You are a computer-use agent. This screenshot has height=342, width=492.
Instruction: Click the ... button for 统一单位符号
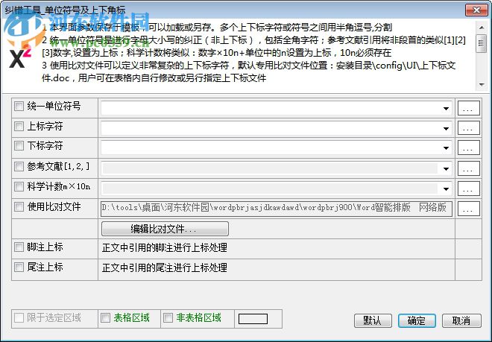(x=468, y=108)
